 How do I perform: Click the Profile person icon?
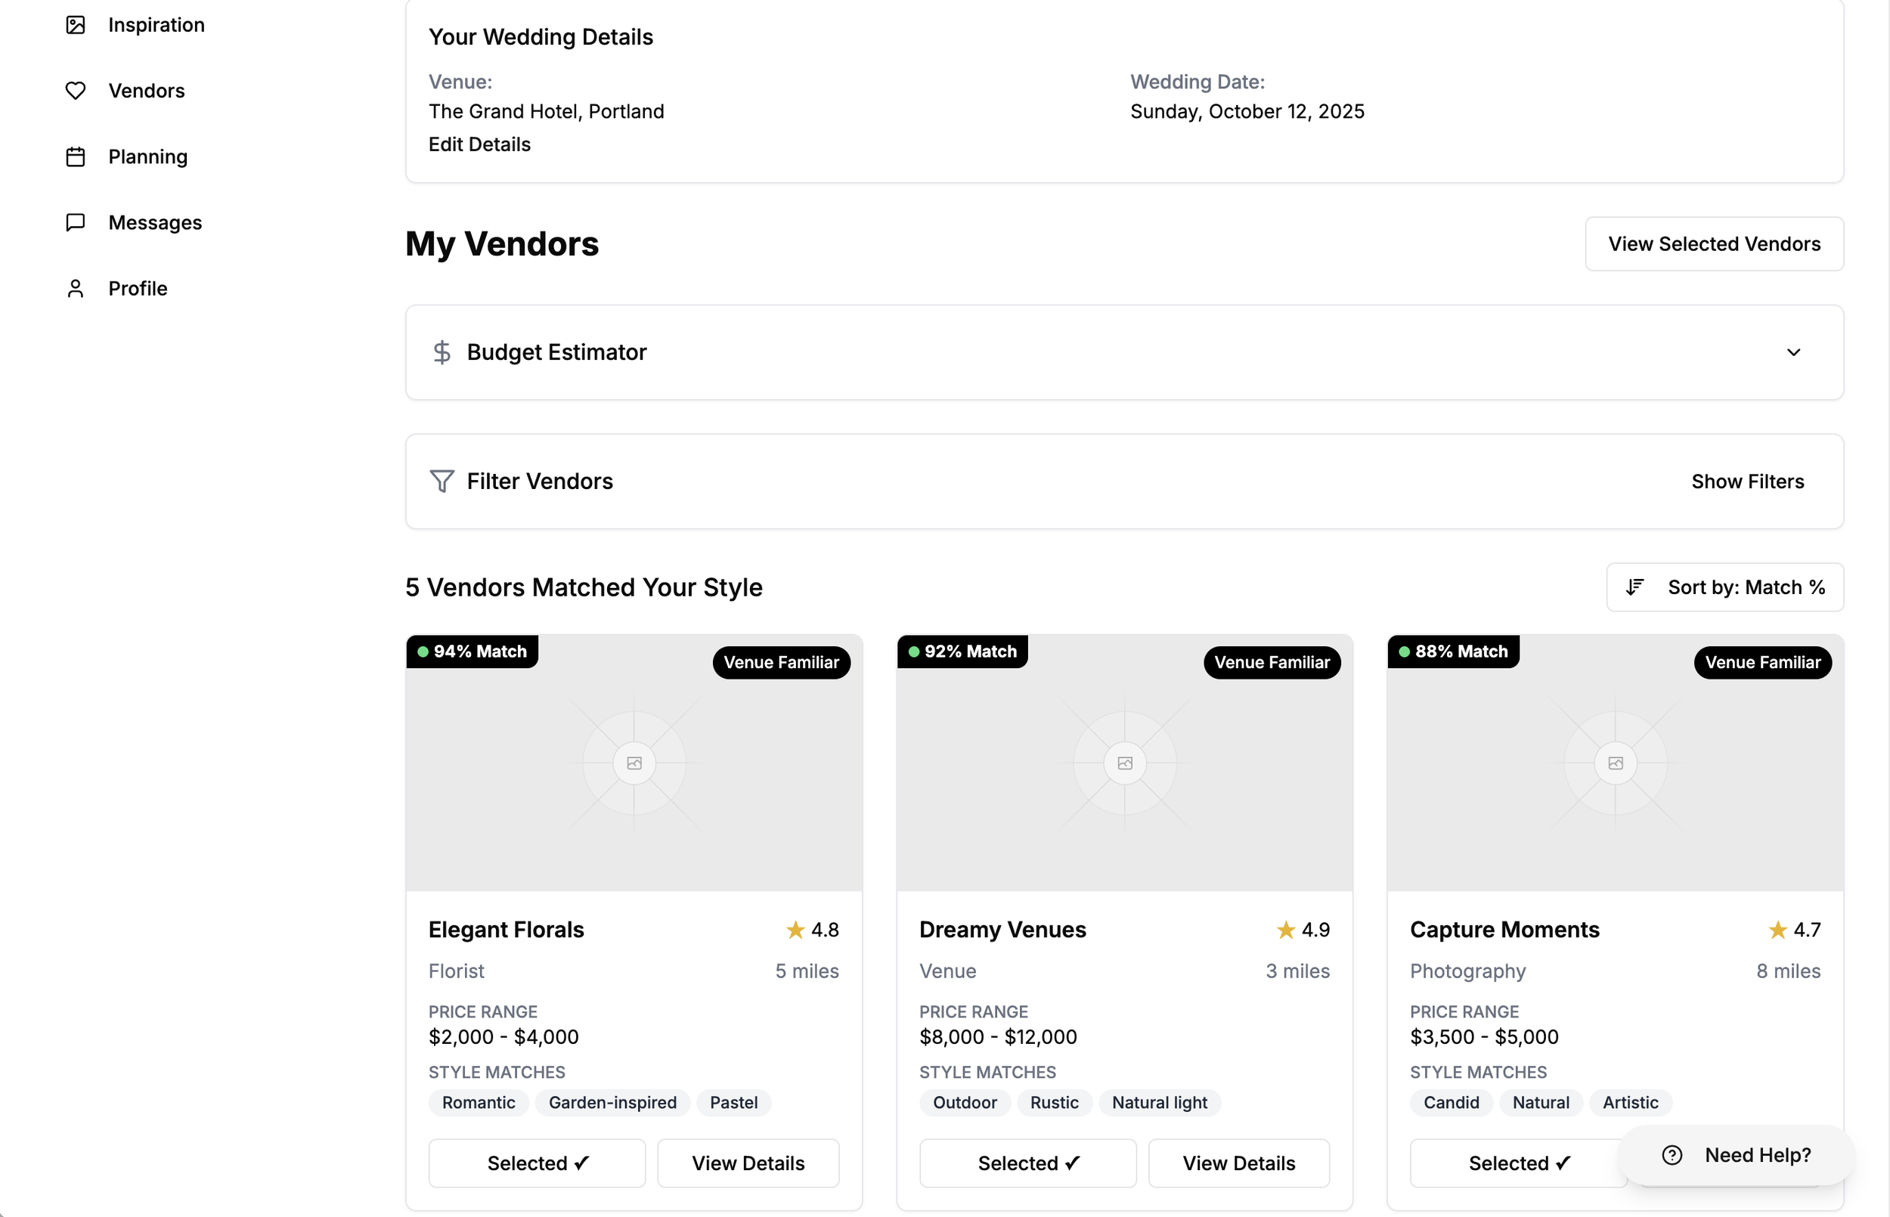click(75, 289)
